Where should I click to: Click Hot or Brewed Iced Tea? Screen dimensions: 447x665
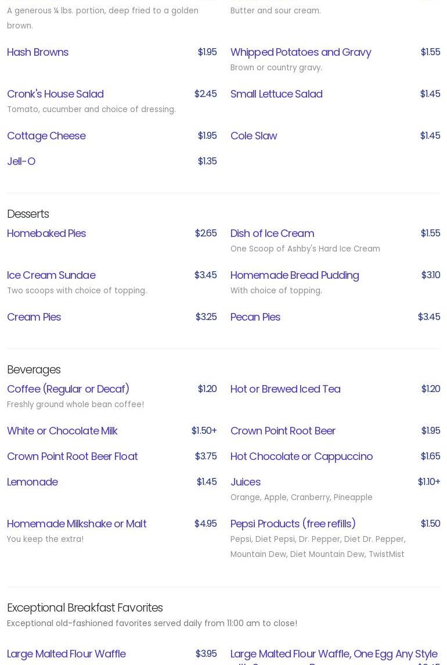tap(286, 389)
